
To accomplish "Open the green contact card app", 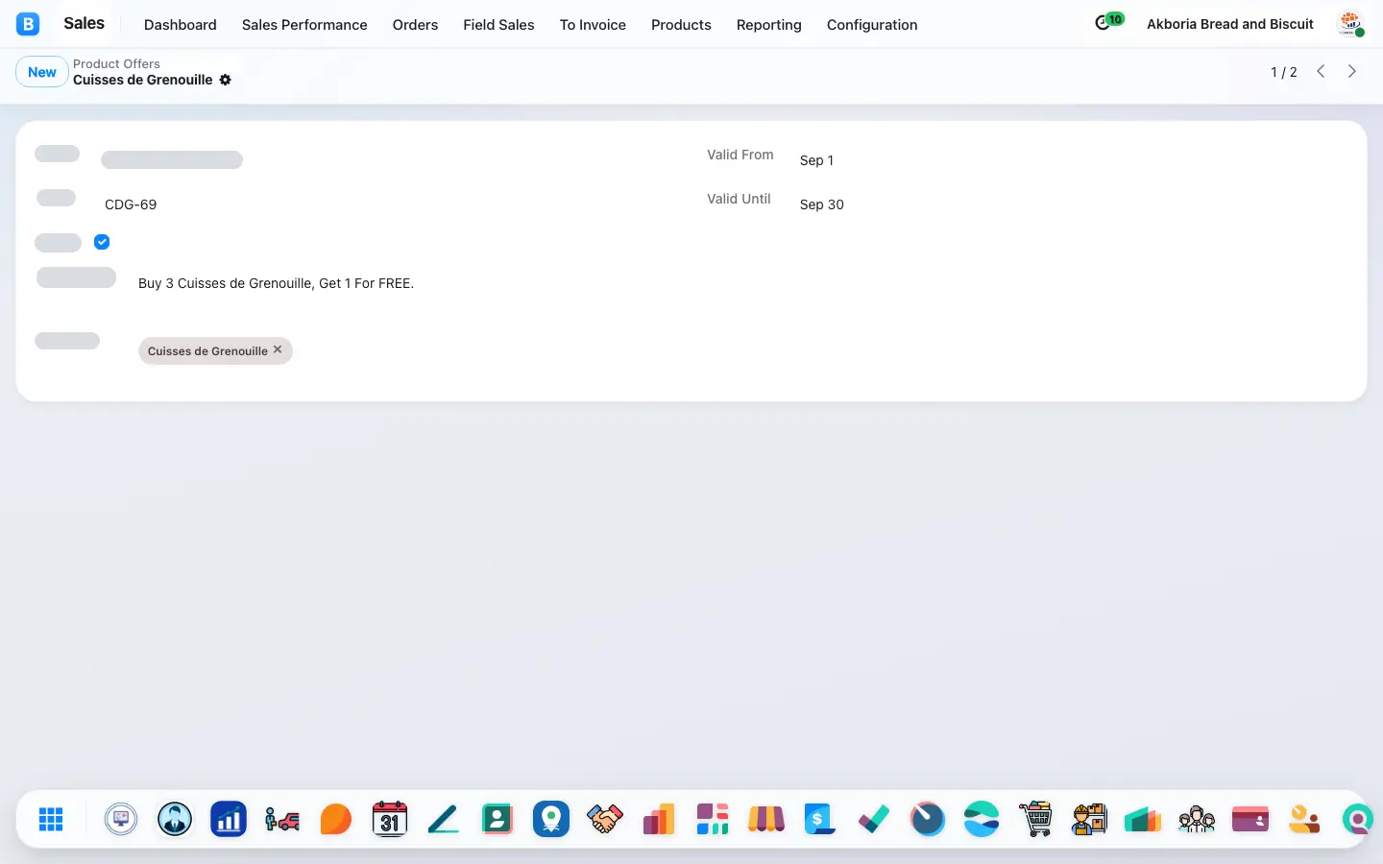I will coord(497,819).
